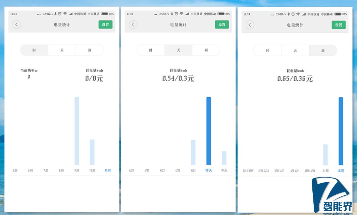The image size is (357, 215).
Task: Click the 11:00 label on the hourly axis
Action: pos(107,171)
